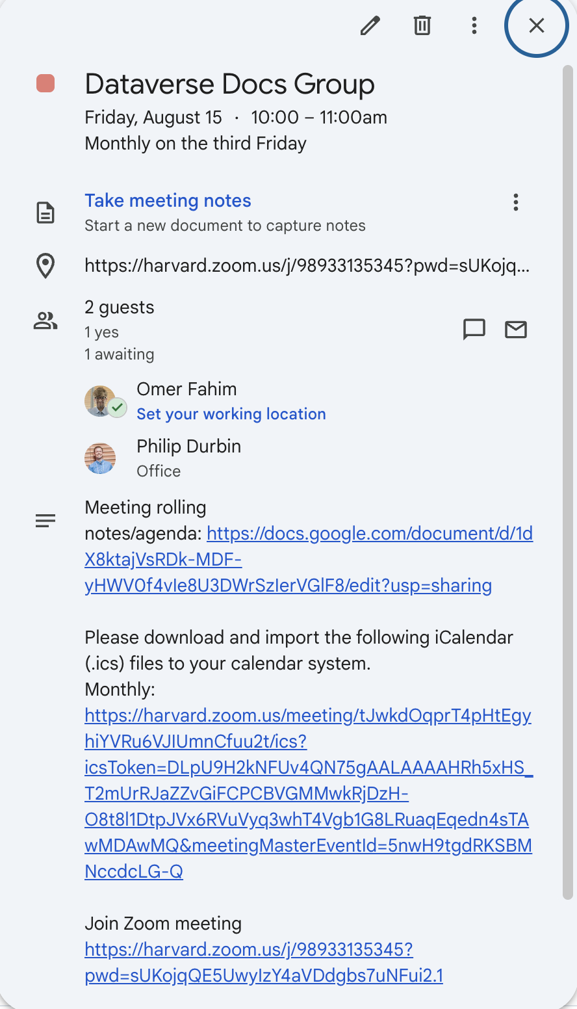This screenshot has height=1009, width=577.
Task: Delete event using the trash icon
Action: coord(422,26)
